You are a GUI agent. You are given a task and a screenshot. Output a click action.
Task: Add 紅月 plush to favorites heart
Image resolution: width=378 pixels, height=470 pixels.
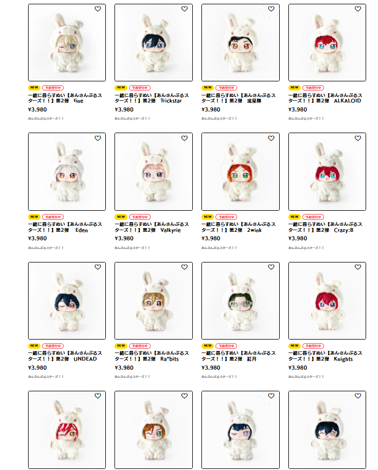tap(271, 267)
